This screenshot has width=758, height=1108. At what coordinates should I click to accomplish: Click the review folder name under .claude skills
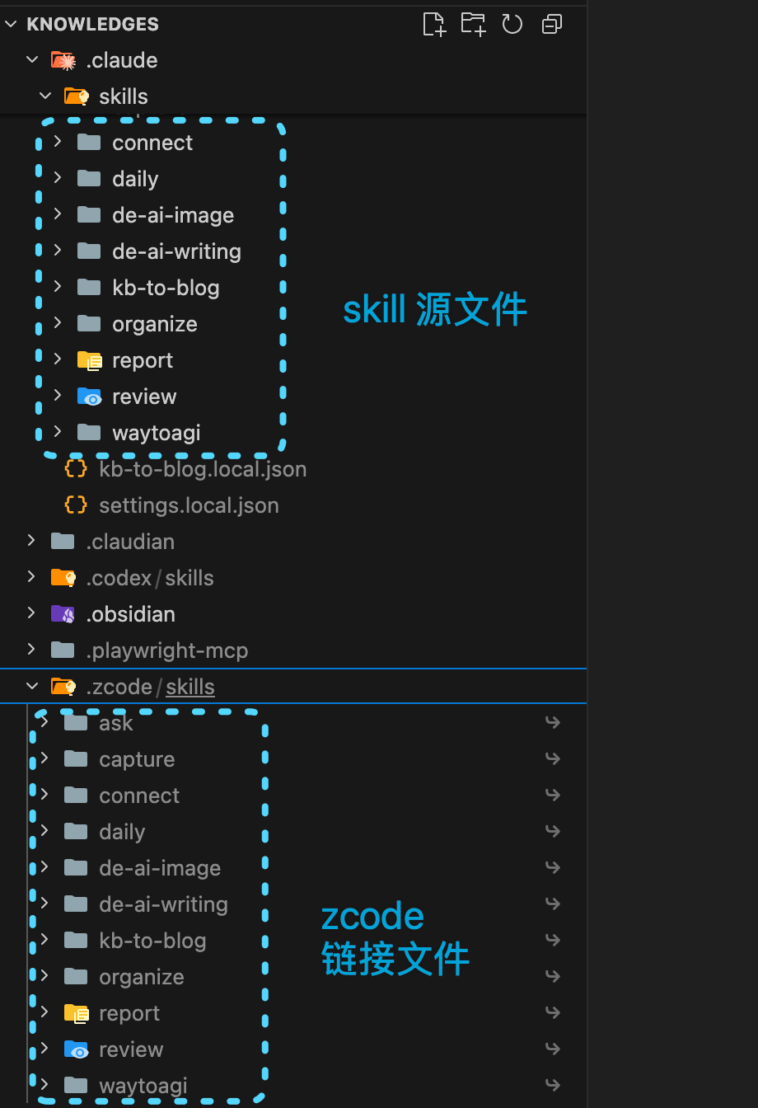pos(144,397)
